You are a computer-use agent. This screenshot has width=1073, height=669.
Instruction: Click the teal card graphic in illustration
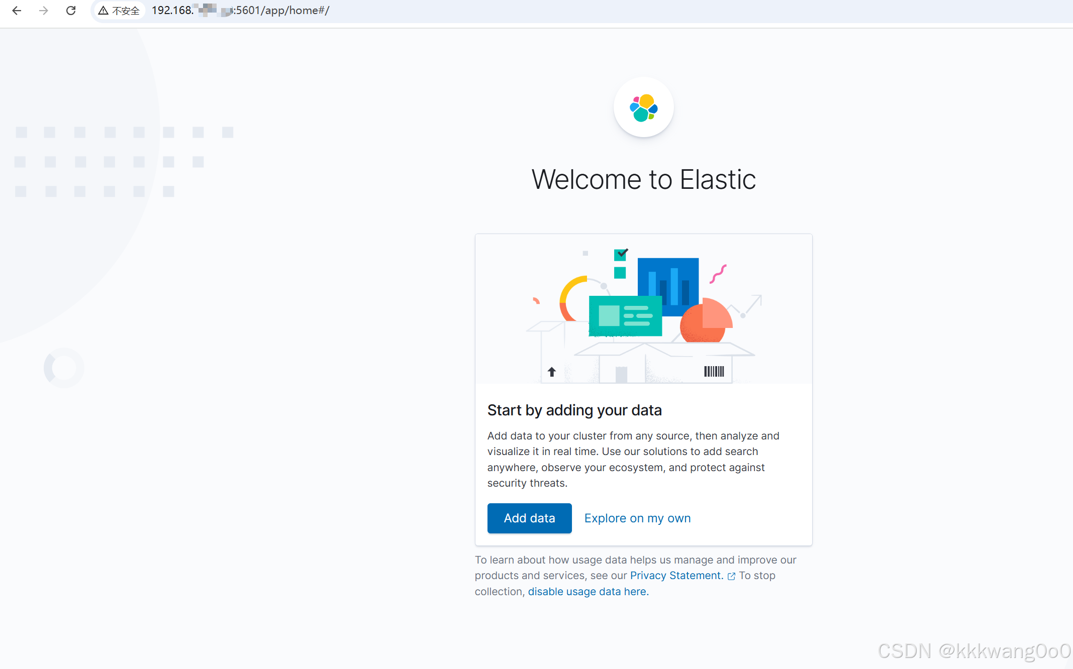[625, 316]
